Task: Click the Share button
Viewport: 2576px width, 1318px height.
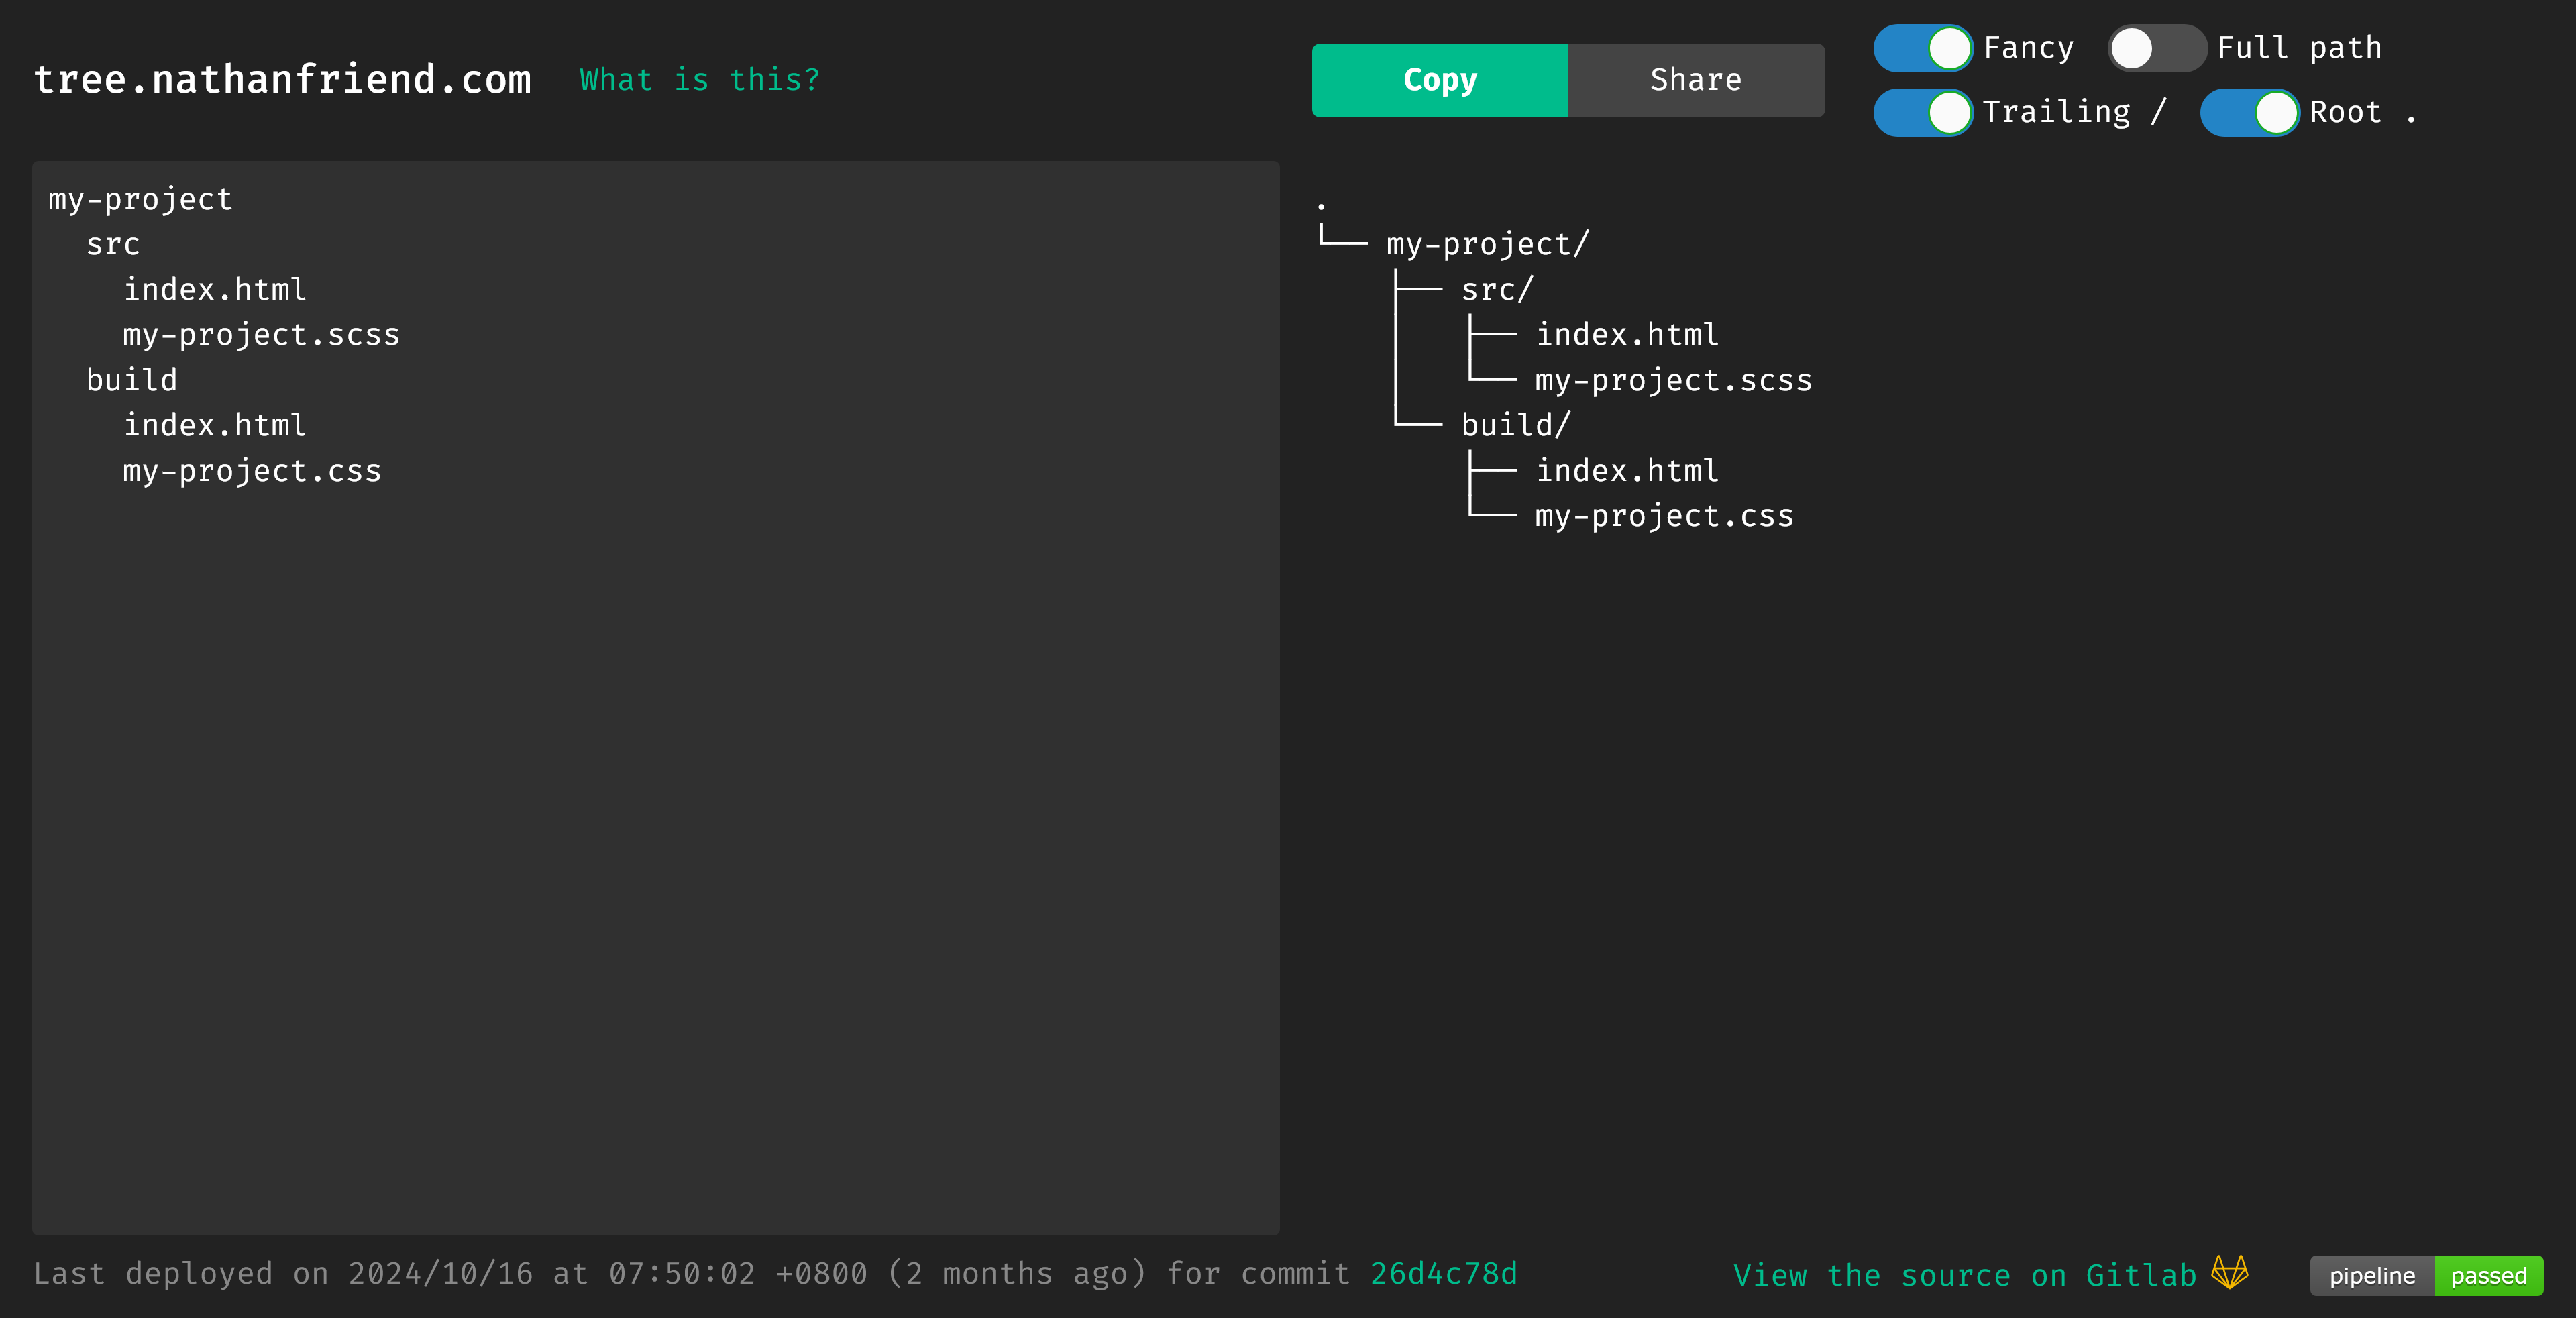Action: coord(1695,80)
